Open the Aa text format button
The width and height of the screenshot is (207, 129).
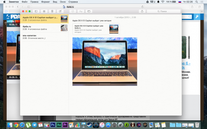point(81,11)
